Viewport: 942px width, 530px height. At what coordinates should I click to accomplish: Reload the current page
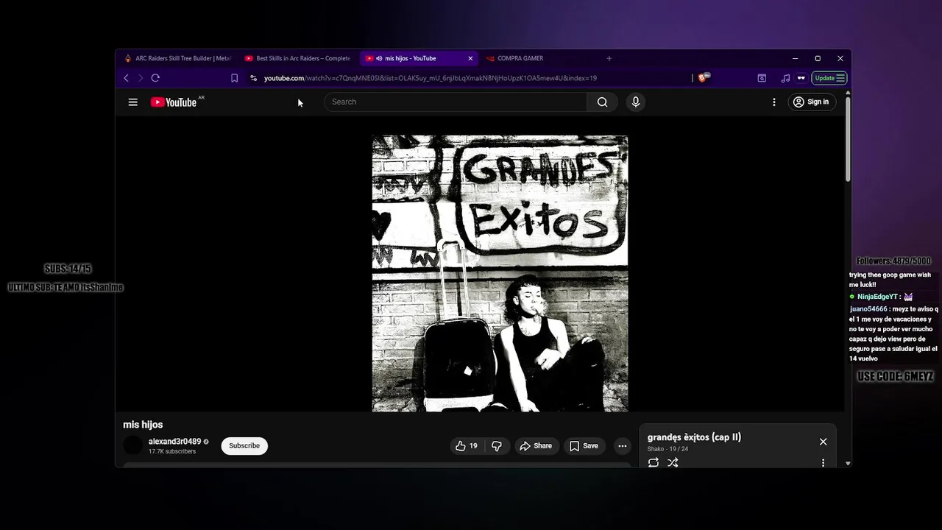coord(155,78)
